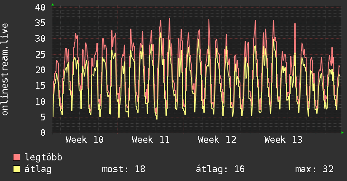Click the y-axis label 30
Image resolution: width=347 pixels, height=181 pixels.
[40, 39]
